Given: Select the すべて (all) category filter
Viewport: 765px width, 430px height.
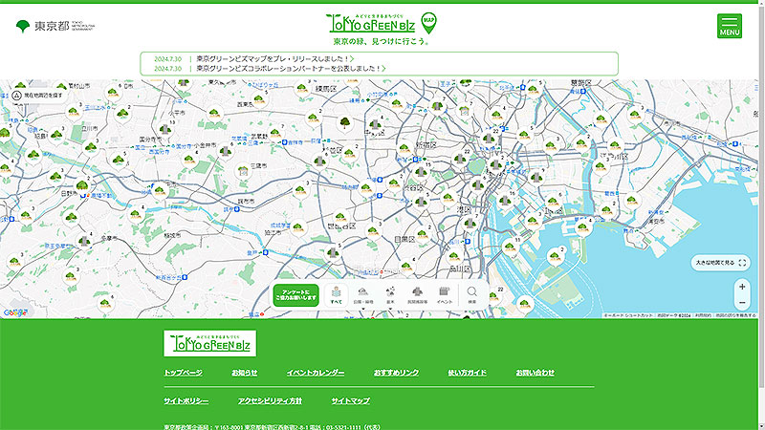Looking at the screenshot, I should 337,294.
